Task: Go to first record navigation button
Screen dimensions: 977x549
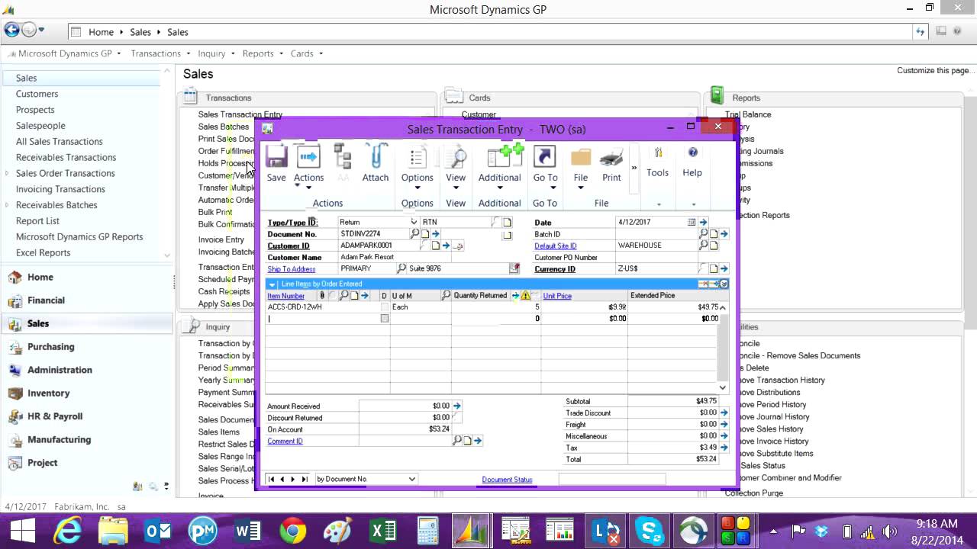Action: tap(271, 479)
